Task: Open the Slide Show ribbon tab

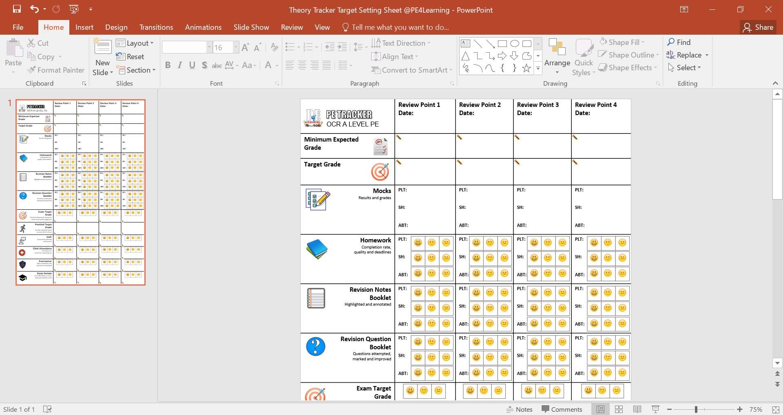Action: pos(251,27)
